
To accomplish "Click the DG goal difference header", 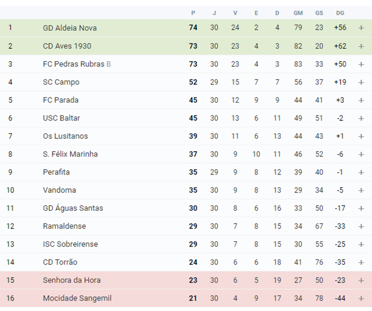I will (x=340, y=13).
